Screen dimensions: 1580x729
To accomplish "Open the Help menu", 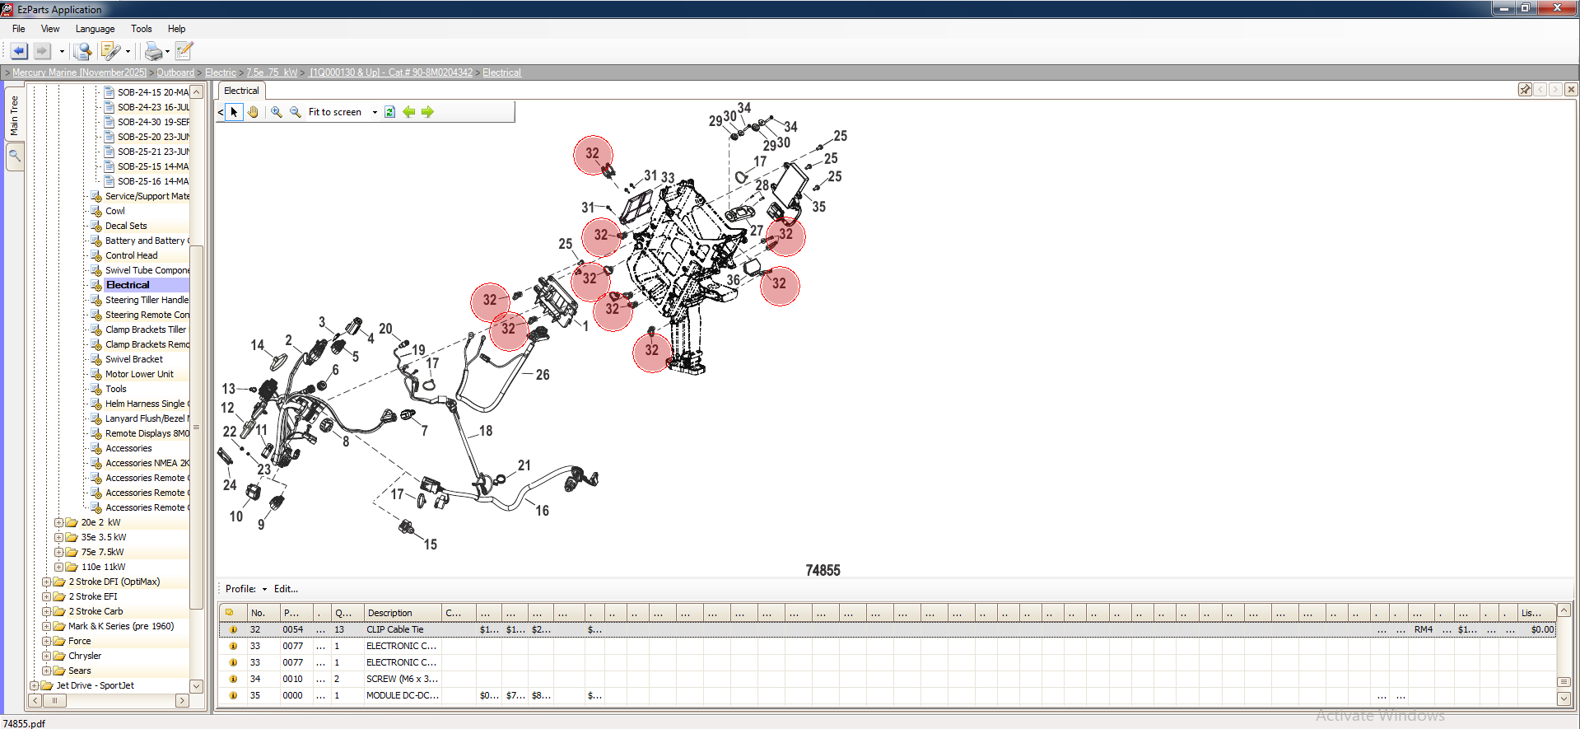I will click(177, 29).
